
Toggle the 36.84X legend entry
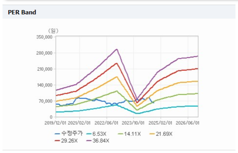coord(98,141)
